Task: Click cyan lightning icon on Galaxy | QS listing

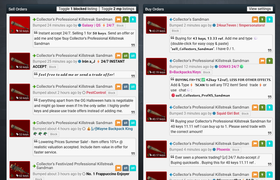Action: [133, 19]
